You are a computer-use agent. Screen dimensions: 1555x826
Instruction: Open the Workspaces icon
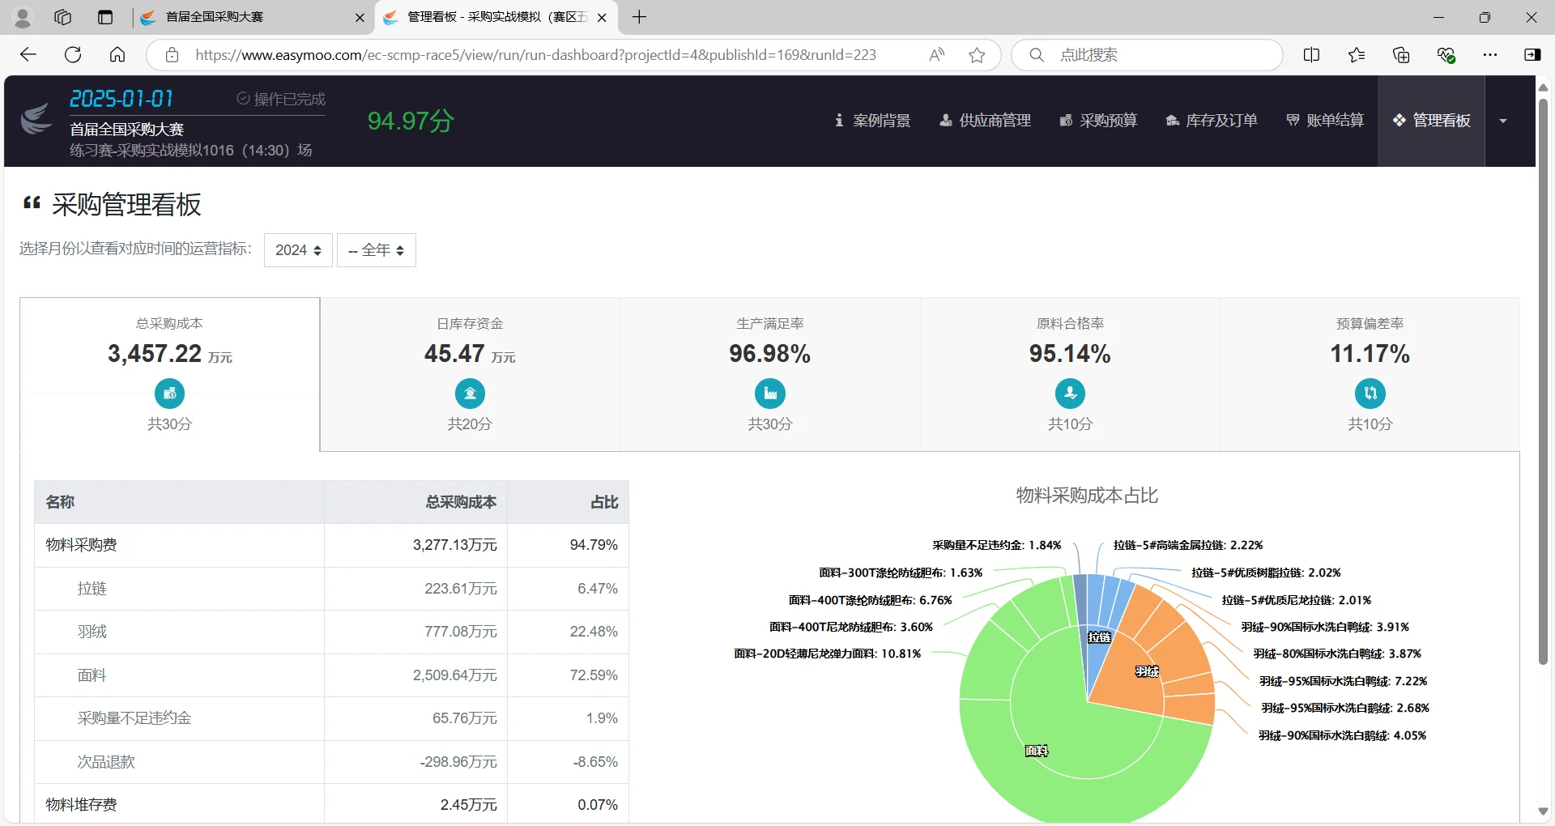pyautogui.click(x=63, y=17)
